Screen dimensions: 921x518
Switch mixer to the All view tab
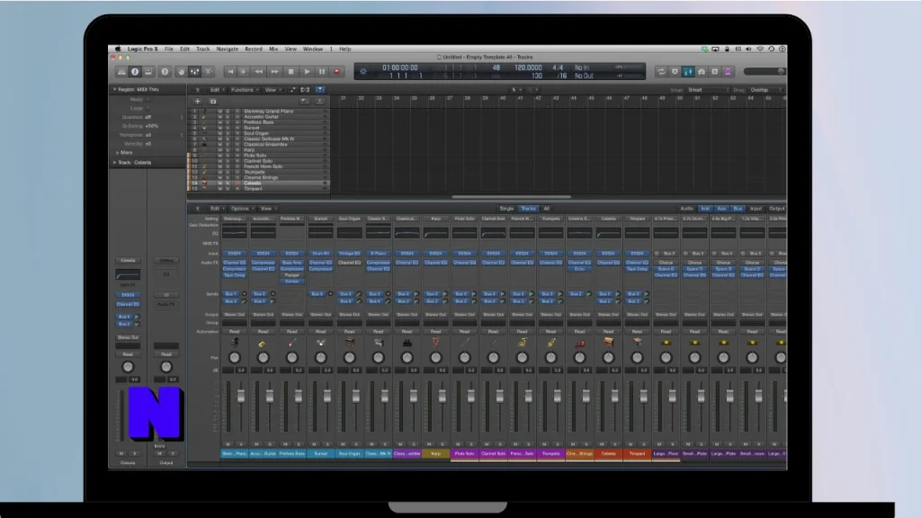tap(546, 209)
